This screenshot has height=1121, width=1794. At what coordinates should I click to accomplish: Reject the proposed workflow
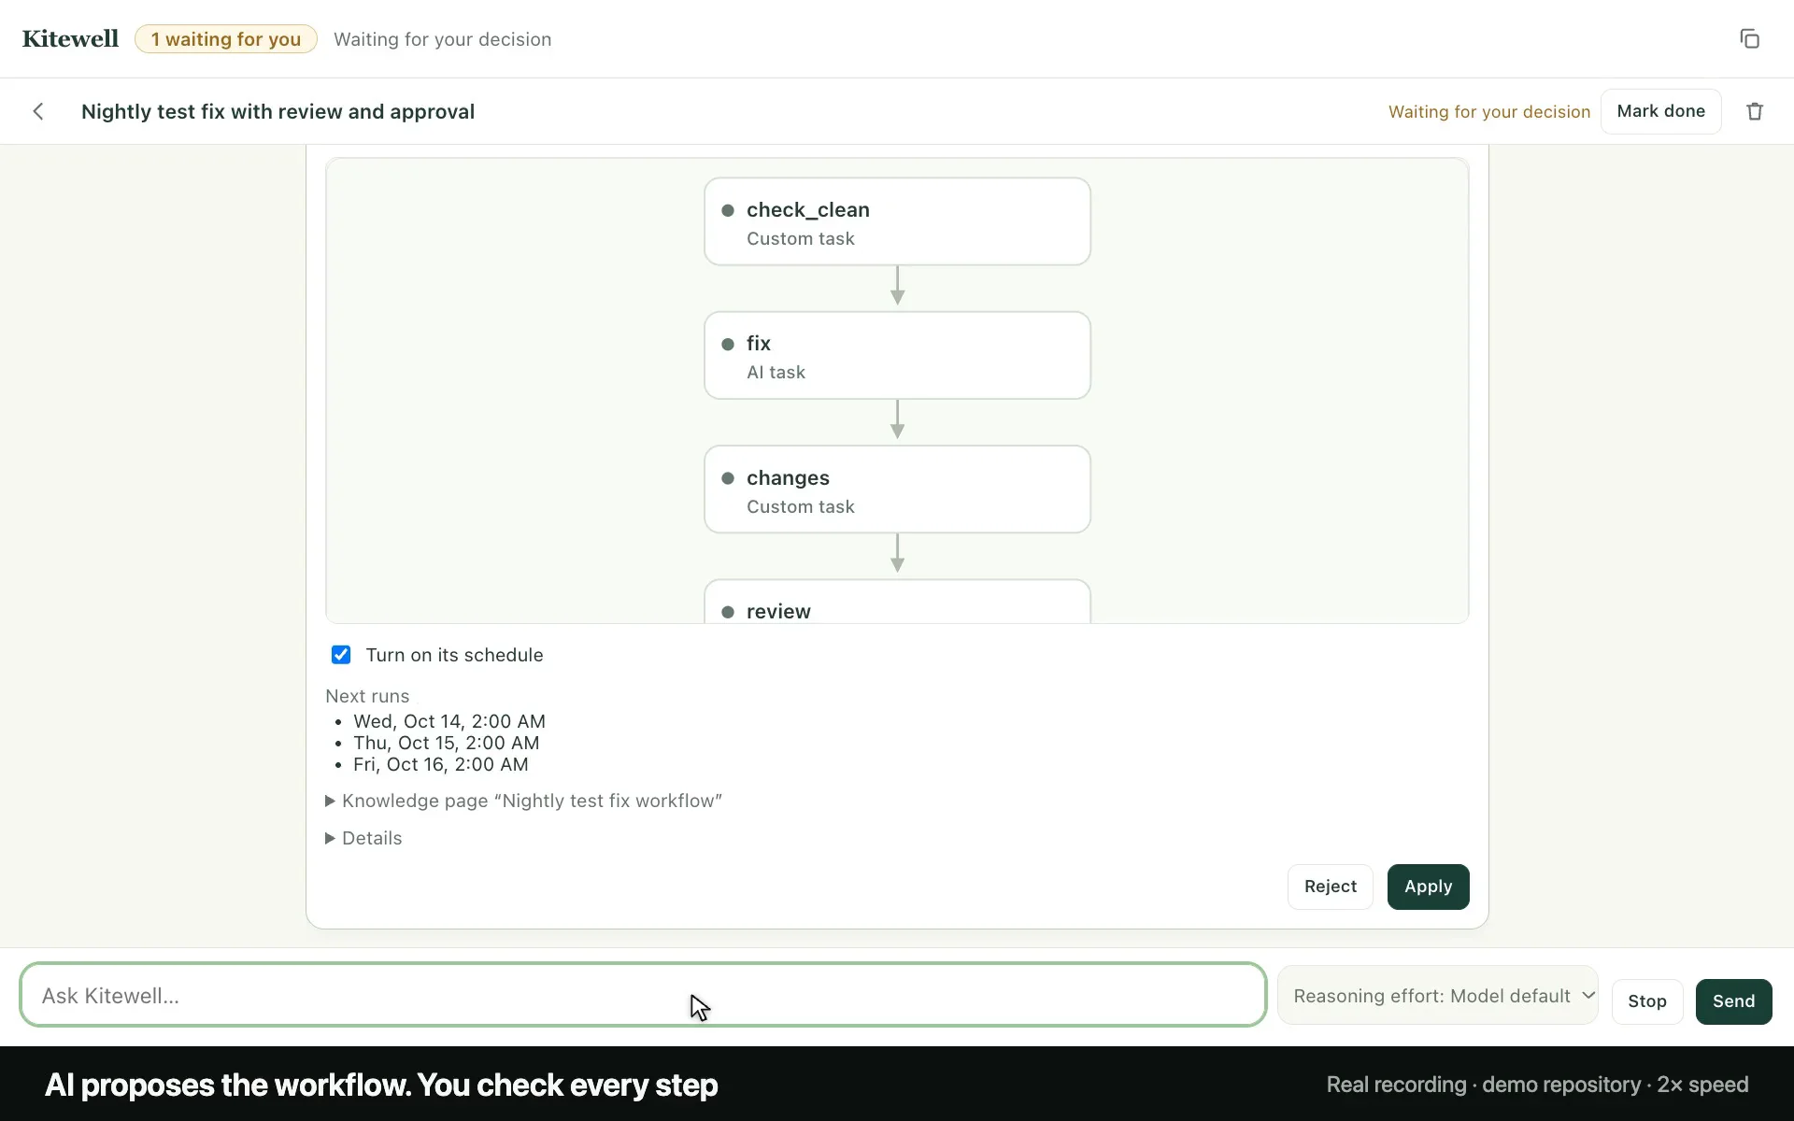pos(1330,887)
